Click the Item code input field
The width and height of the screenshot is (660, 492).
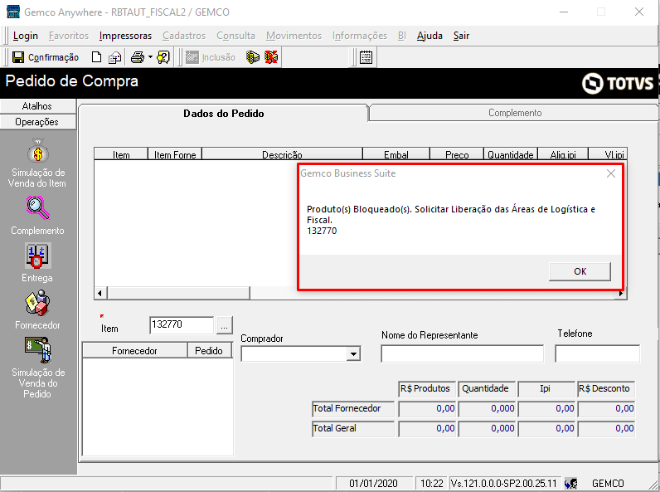coord(182,324)
